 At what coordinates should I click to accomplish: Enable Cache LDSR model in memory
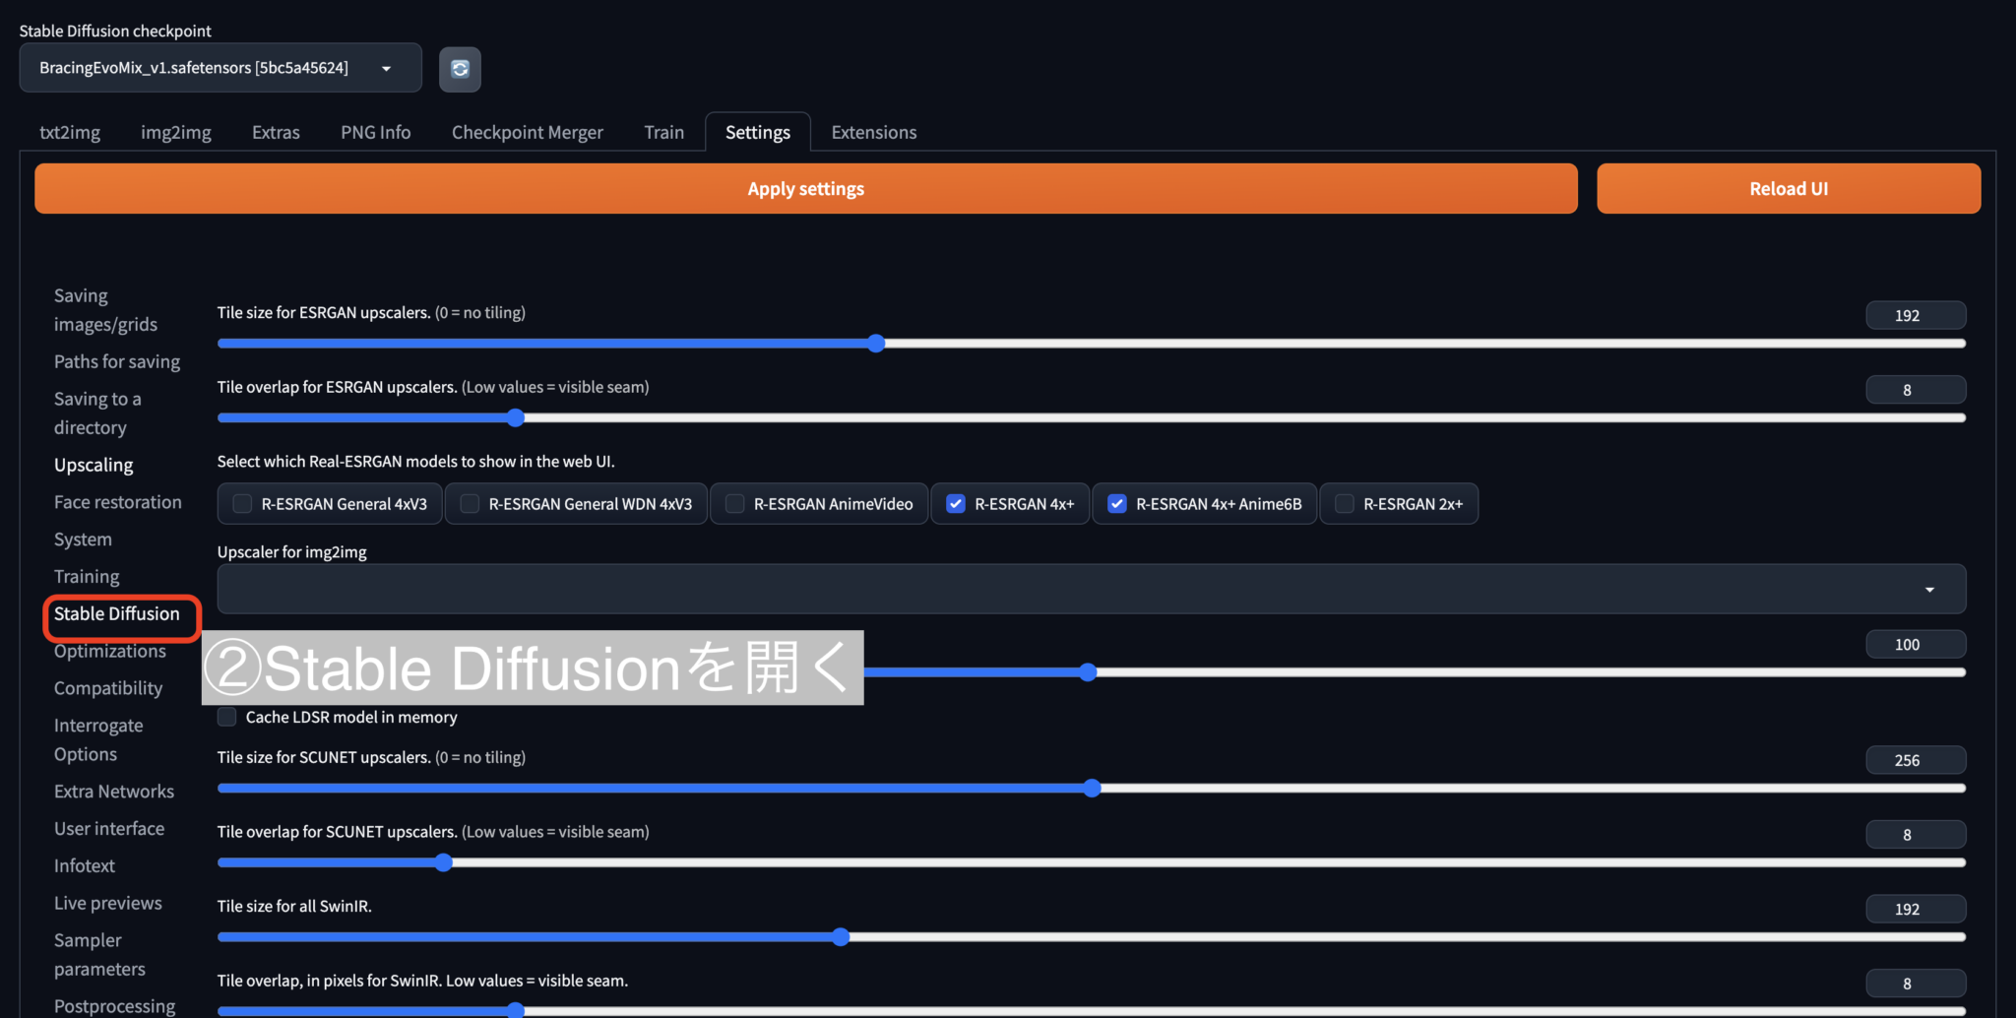pyautogui.click(x=225, y=717)
